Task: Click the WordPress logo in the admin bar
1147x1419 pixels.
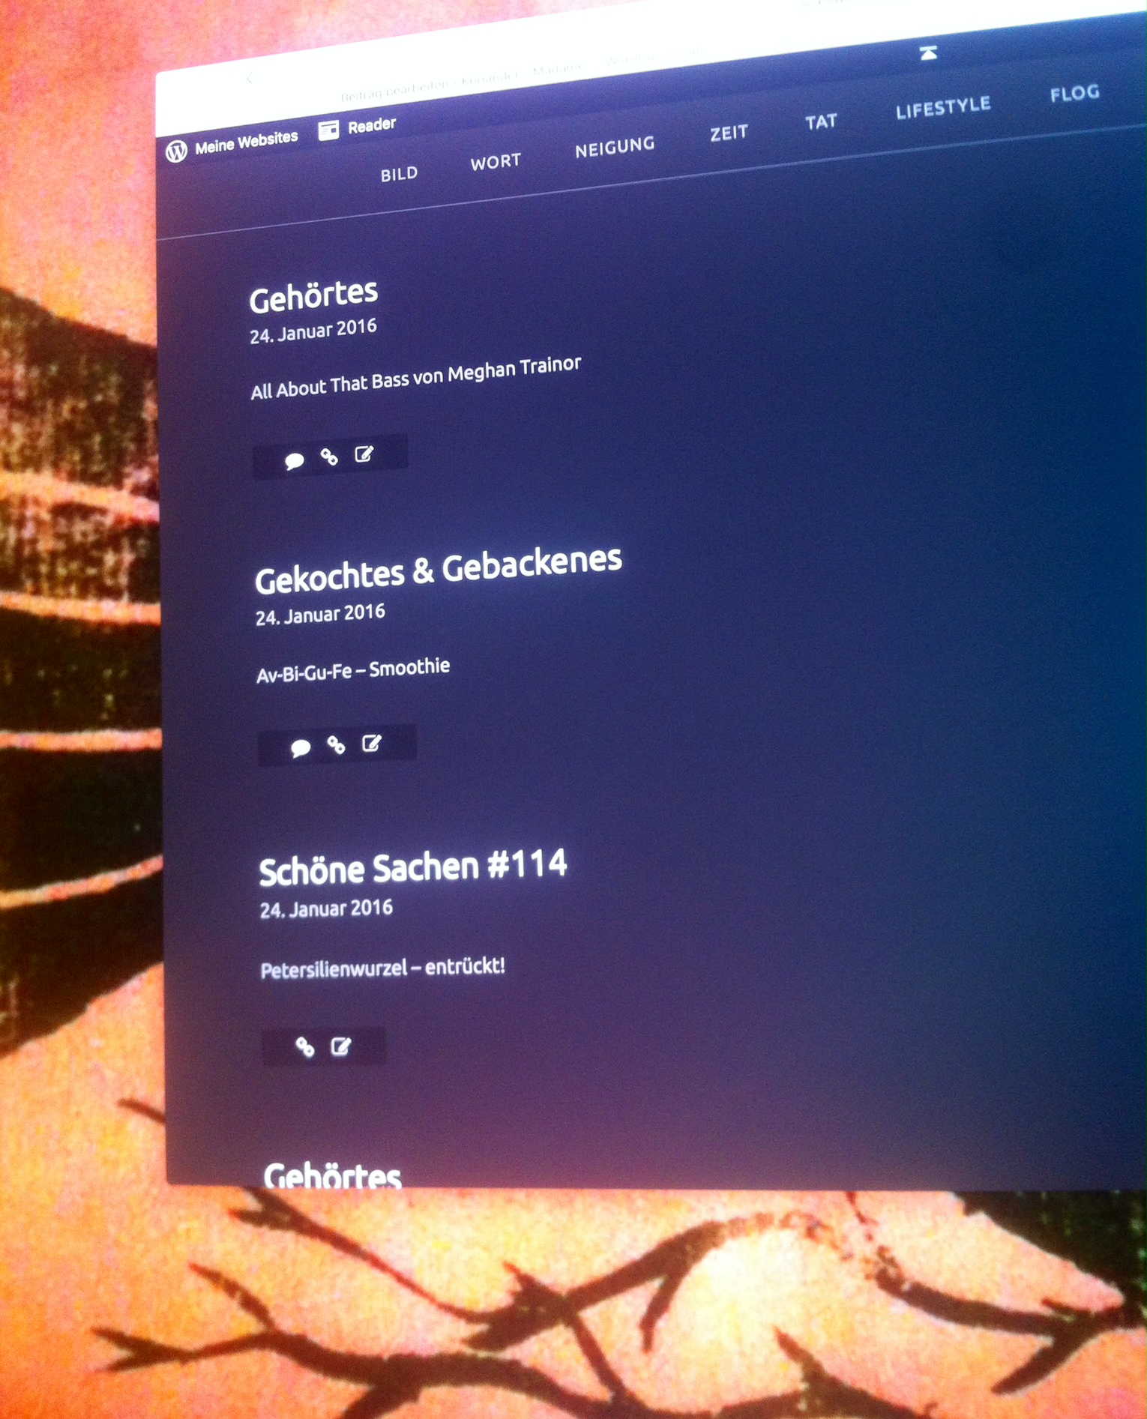Action: [176, 151]
